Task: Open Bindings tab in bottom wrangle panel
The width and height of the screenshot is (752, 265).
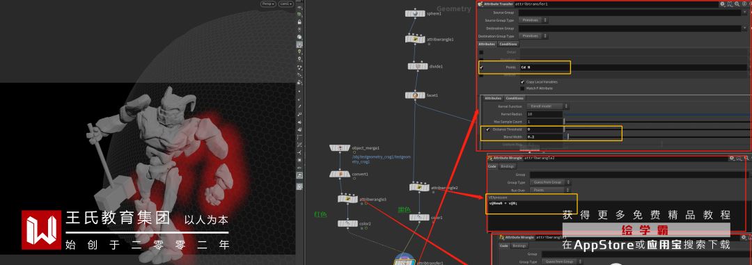Action: [519, 246]
